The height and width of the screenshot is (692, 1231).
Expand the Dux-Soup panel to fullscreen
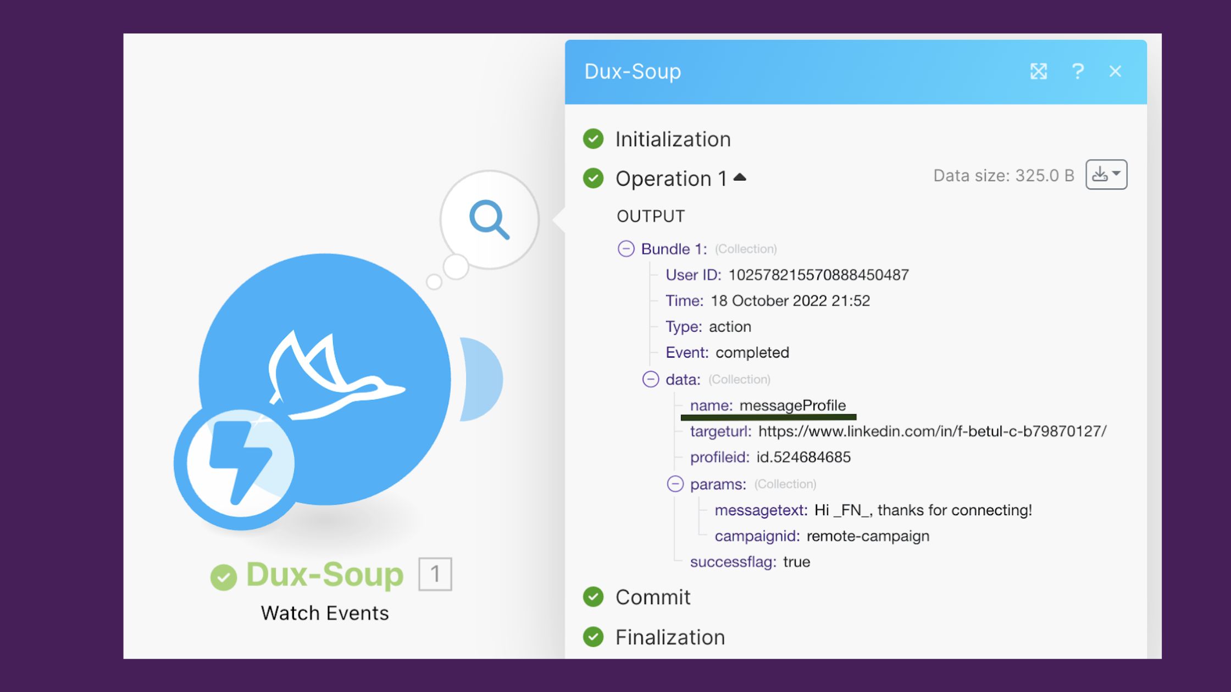click(1038, 71)
